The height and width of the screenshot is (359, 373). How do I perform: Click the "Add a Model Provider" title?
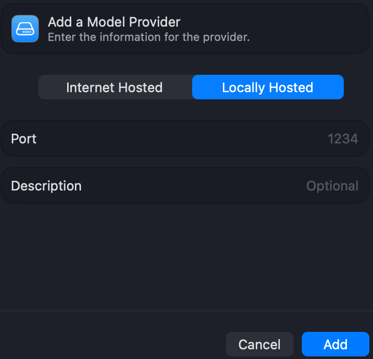coord(114,22)
